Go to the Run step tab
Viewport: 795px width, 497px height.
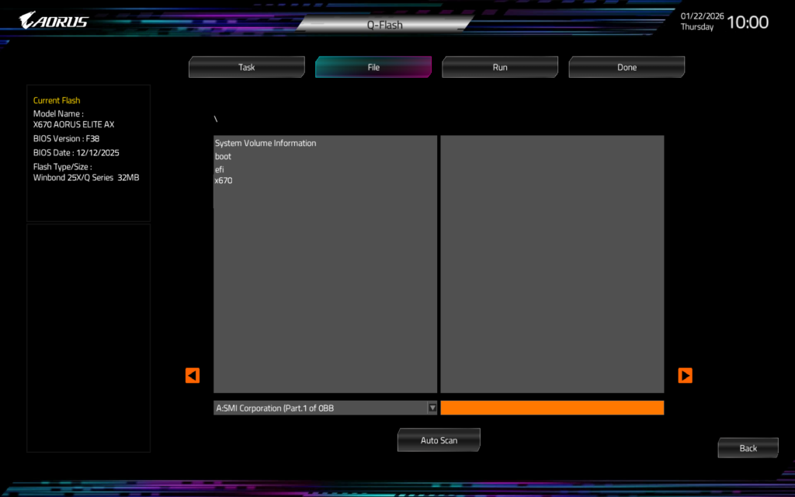click(500, 68)
